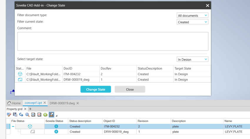Click the save grid layout icon
The width and height of the screenshot is (250, 139).
(15, 115)
